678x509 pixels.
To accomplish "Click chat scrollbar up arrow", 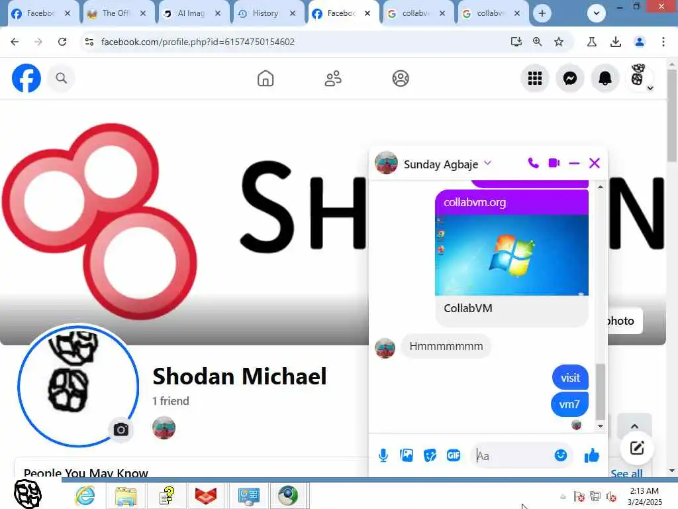I will 600,187.
